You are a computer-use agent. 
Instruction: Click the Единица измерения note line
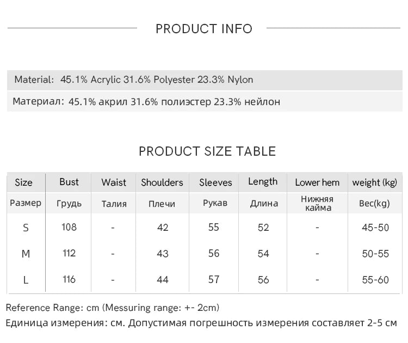coord(201,323)
